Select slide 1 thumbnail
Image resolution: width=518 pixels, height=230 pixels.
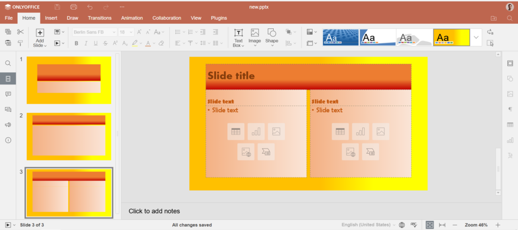coord(69,80)
